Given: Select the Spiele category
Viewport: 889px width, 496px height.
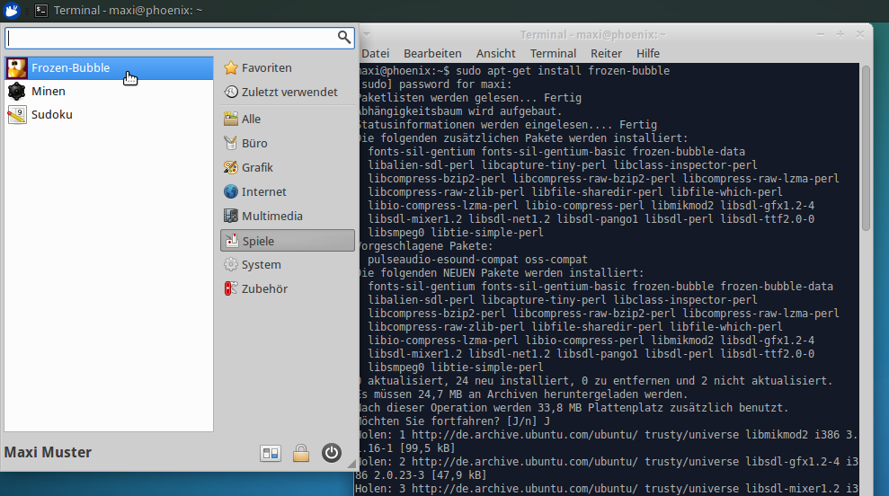Looking at the screenshot, I should point(288,240).
